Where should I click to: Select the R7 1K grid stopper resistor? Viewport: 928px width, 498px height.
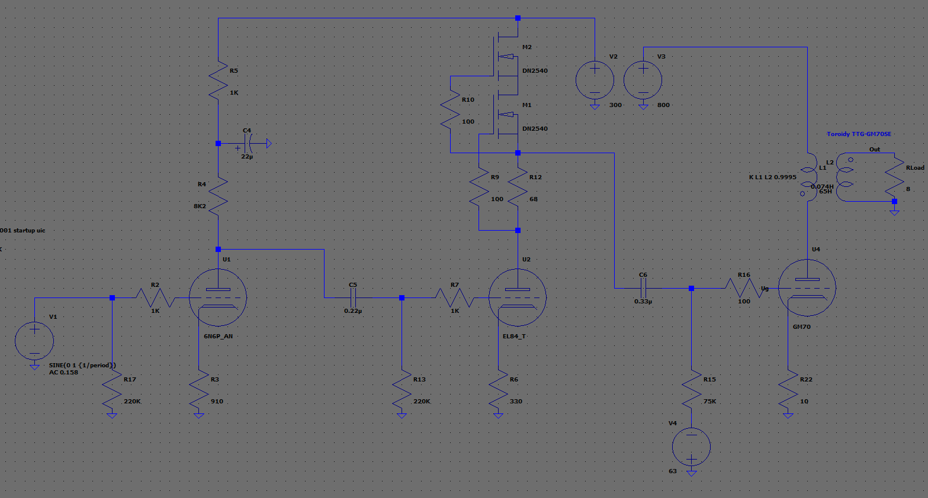[454, 297]
